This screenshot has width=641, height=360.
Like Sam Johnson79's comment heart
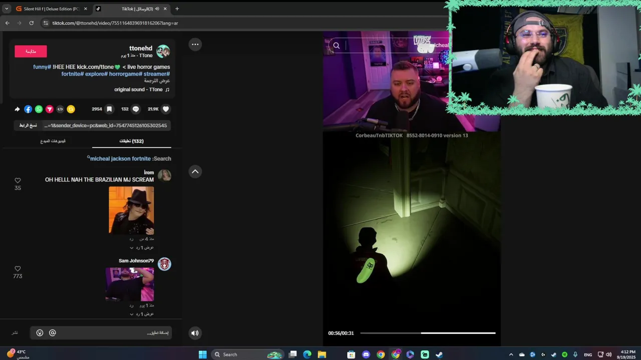[18, 268]
